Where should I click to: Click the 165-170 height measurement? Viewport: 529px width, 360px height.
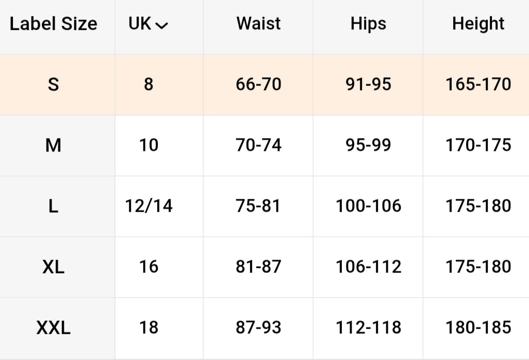click(478, 84)
